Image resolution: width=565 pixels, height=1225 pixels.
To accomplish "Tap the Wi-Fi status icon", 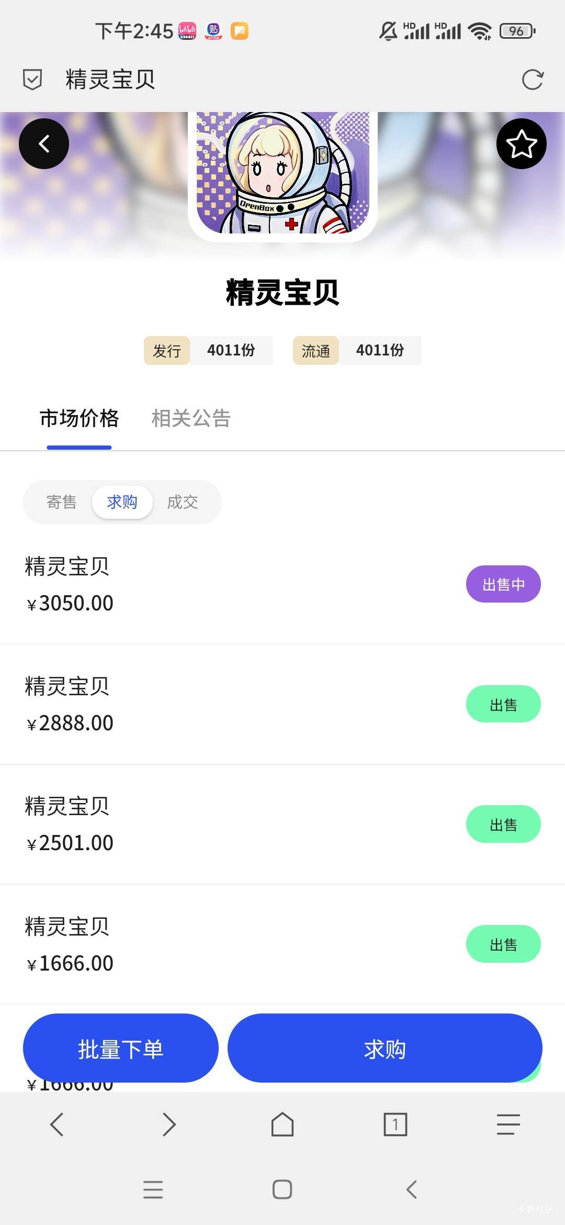I will click(480, 31).
